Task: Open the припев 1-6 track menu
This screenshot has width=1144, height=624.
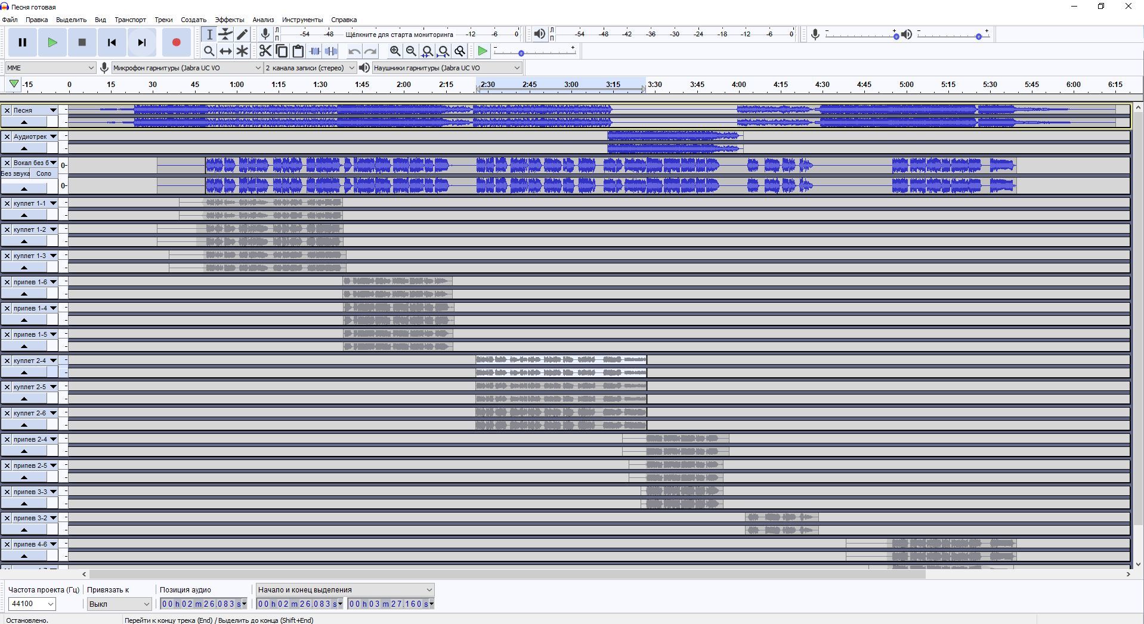Action: pos(35,282)
